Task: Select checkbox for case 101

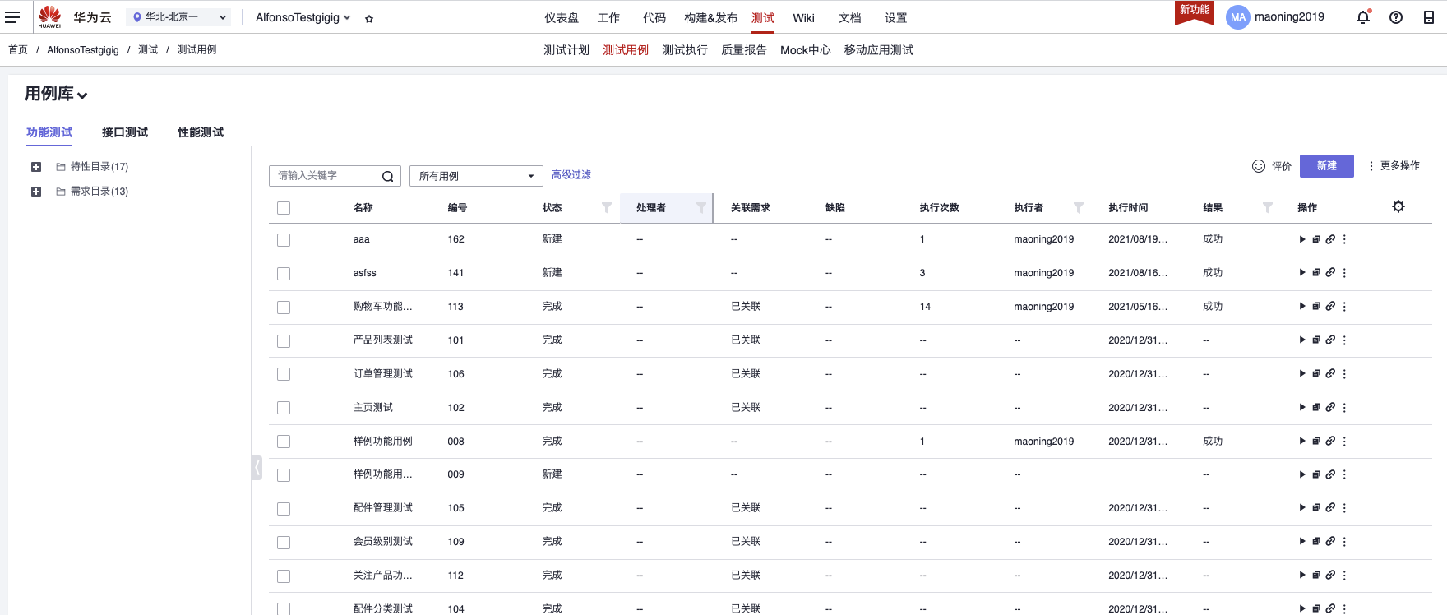Action: pos(284,341)
